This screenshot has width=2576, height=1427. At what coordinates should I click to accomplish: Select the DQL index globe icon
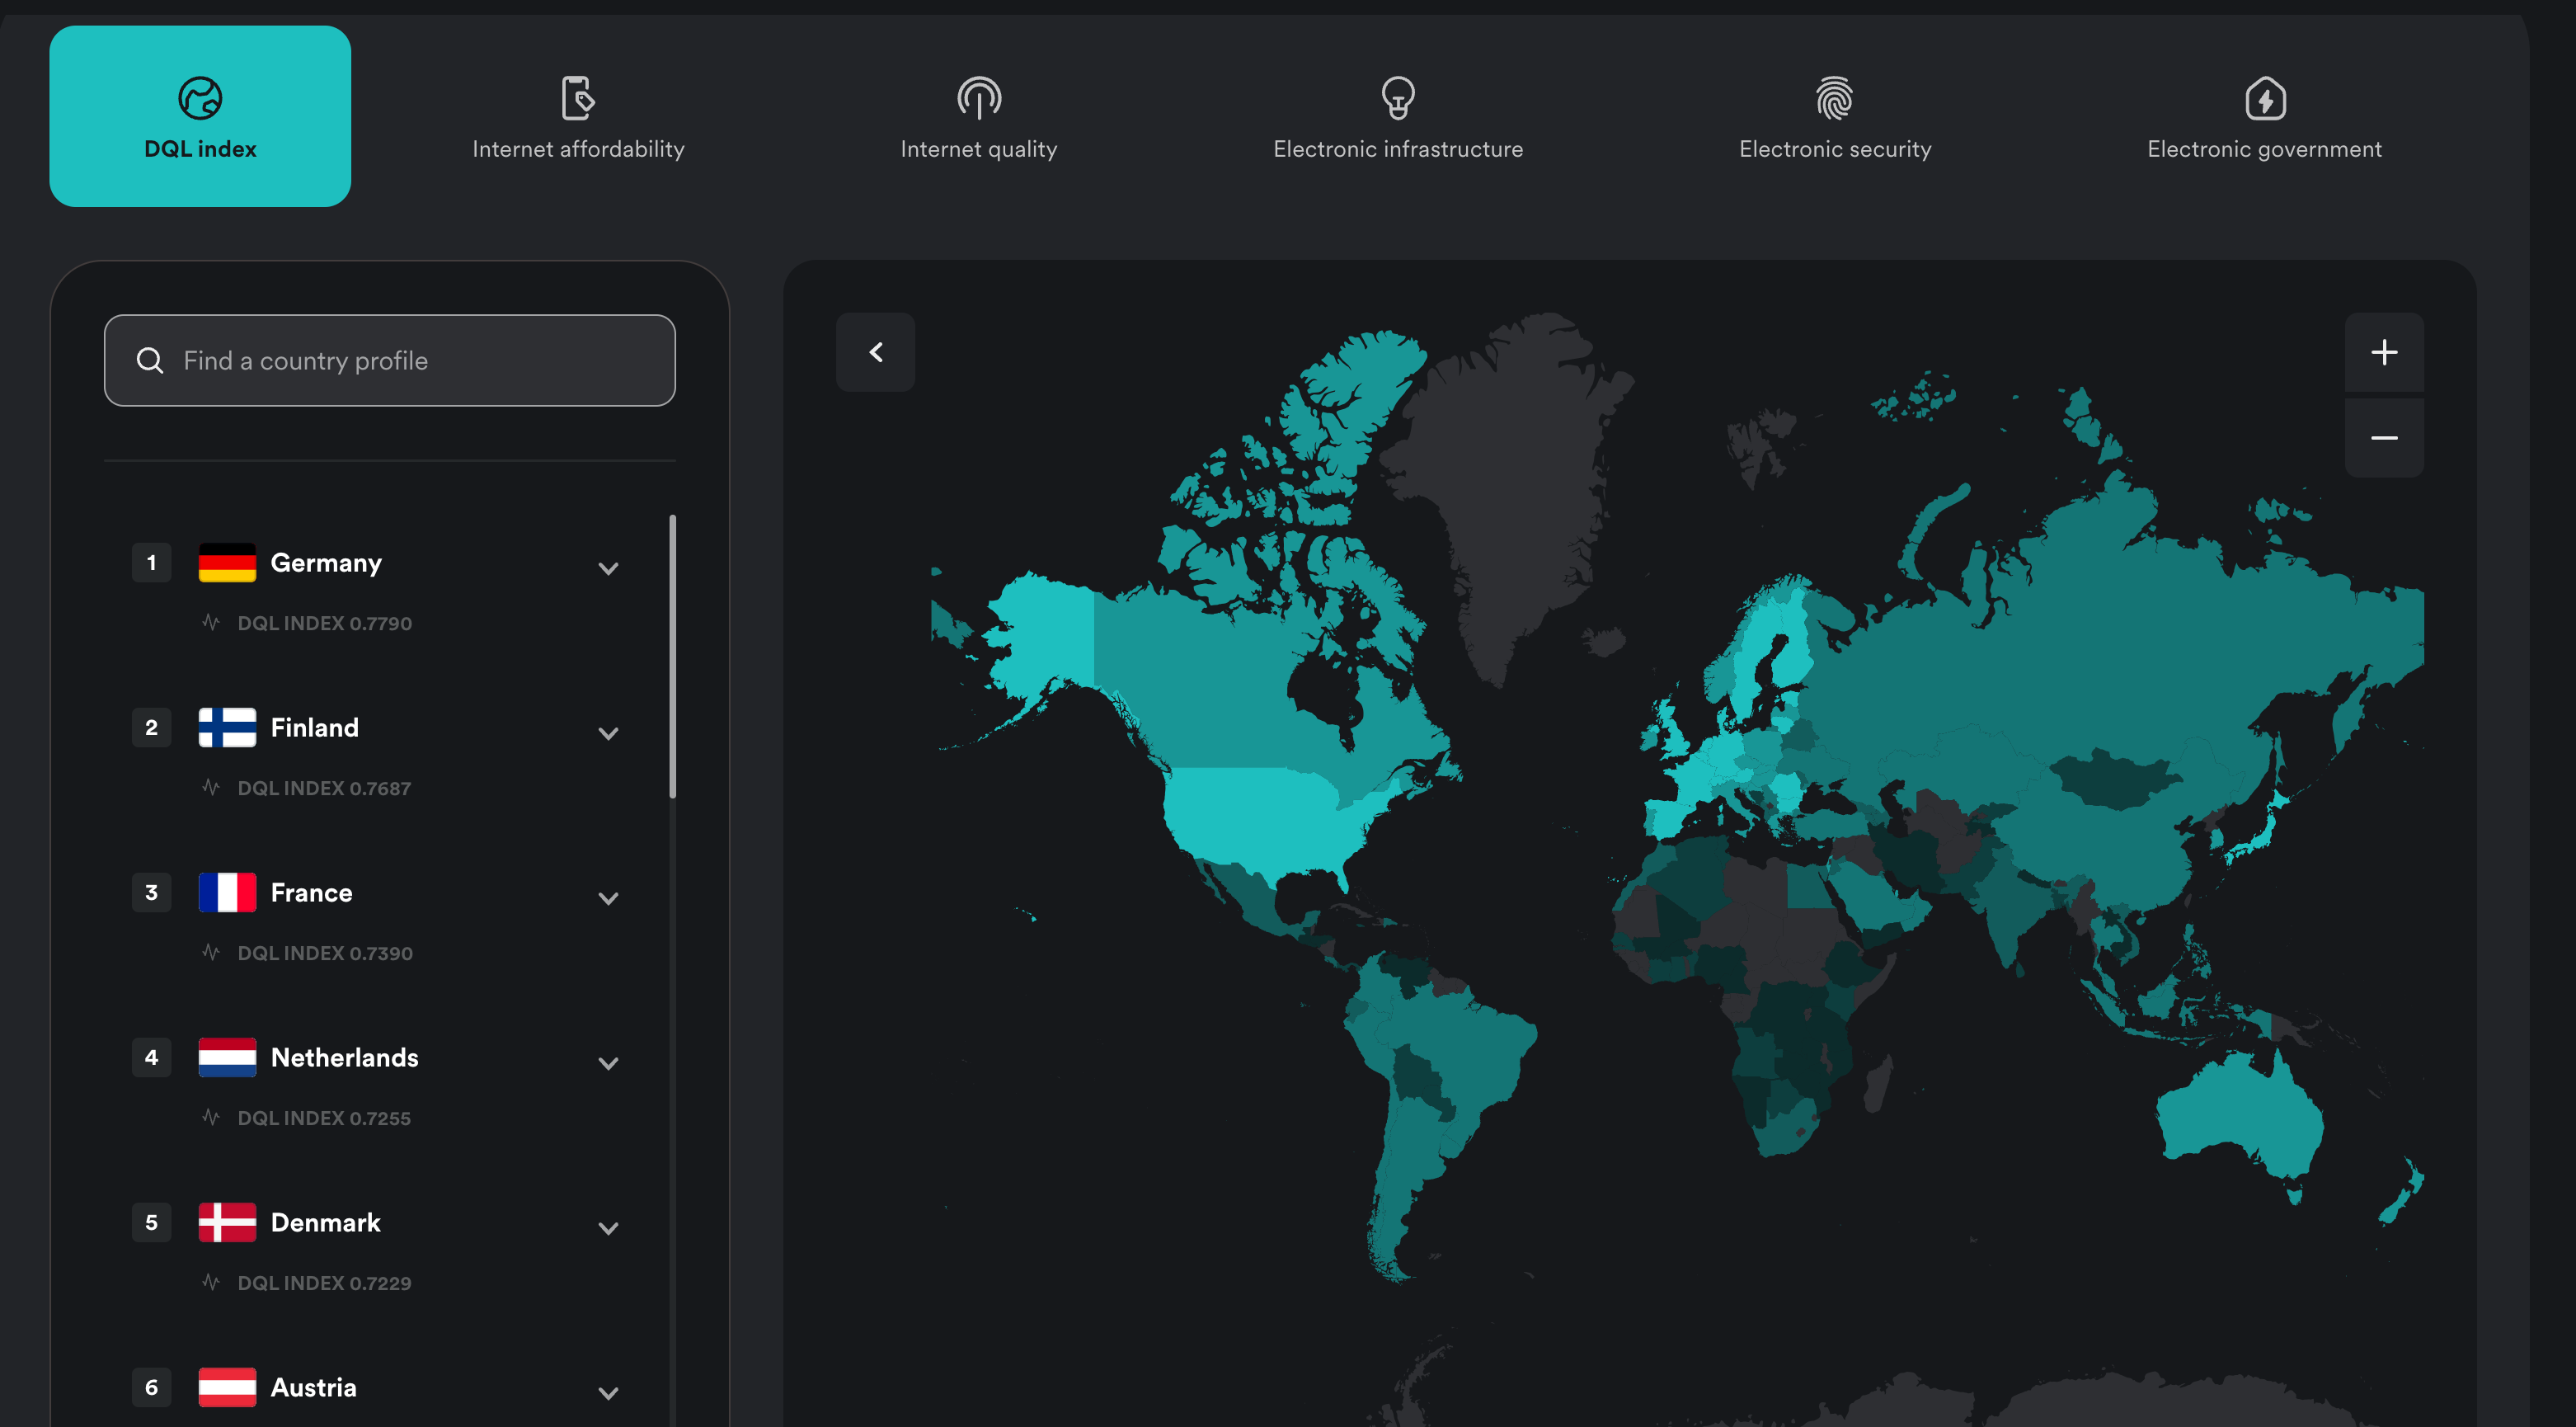coord(200,99)
